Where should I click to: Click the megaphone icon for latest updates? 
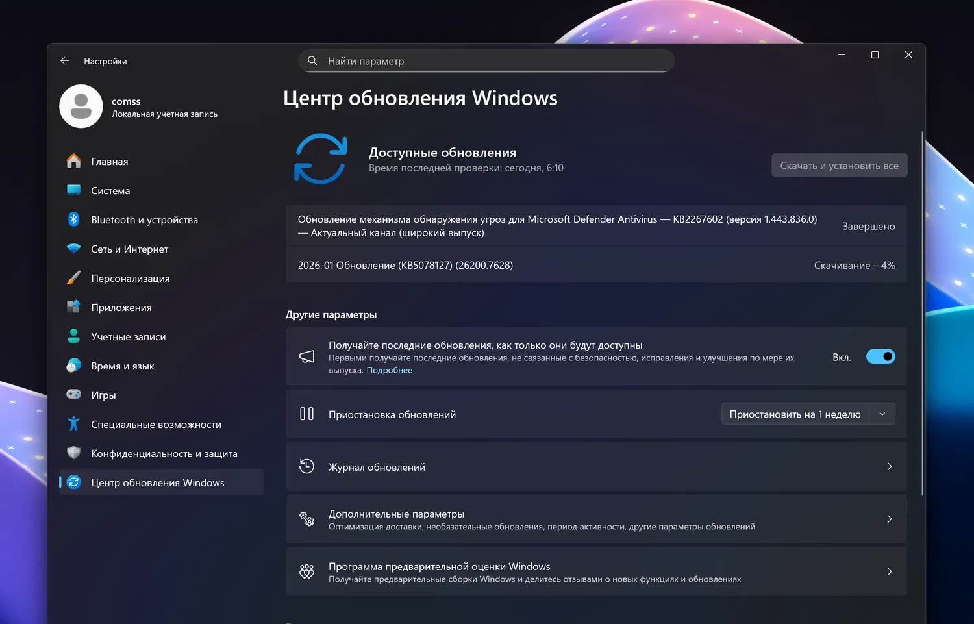tap(306, 356)
